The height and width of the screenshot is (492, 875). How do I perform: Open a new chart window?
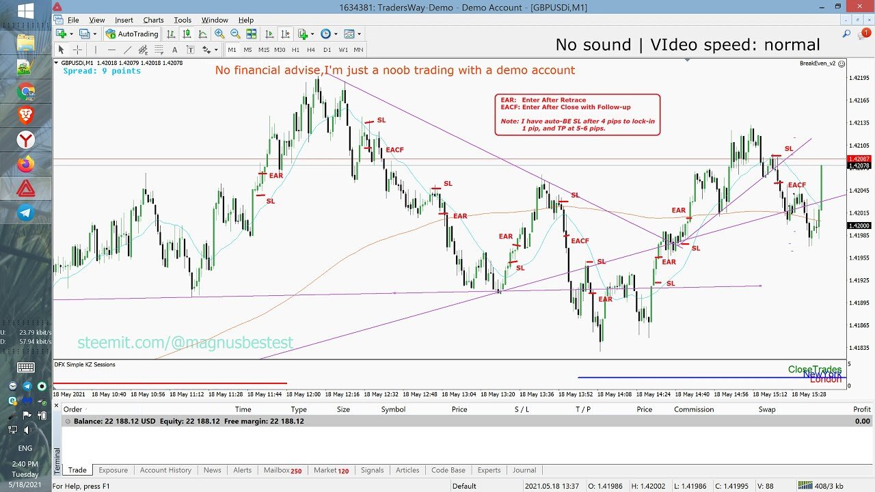(x=61, y=33)
